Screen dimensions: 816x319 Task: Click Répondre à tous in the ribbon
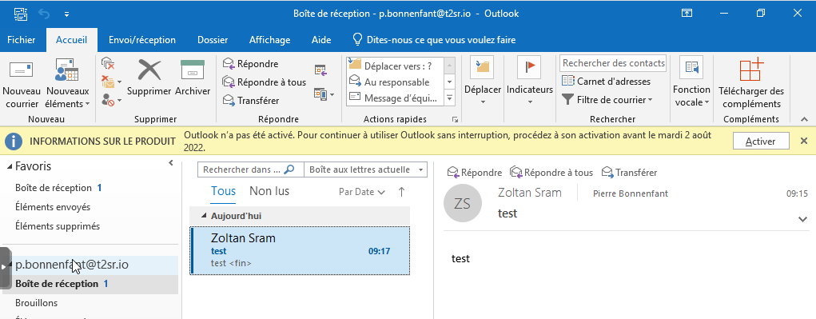(x=265, y=82)
